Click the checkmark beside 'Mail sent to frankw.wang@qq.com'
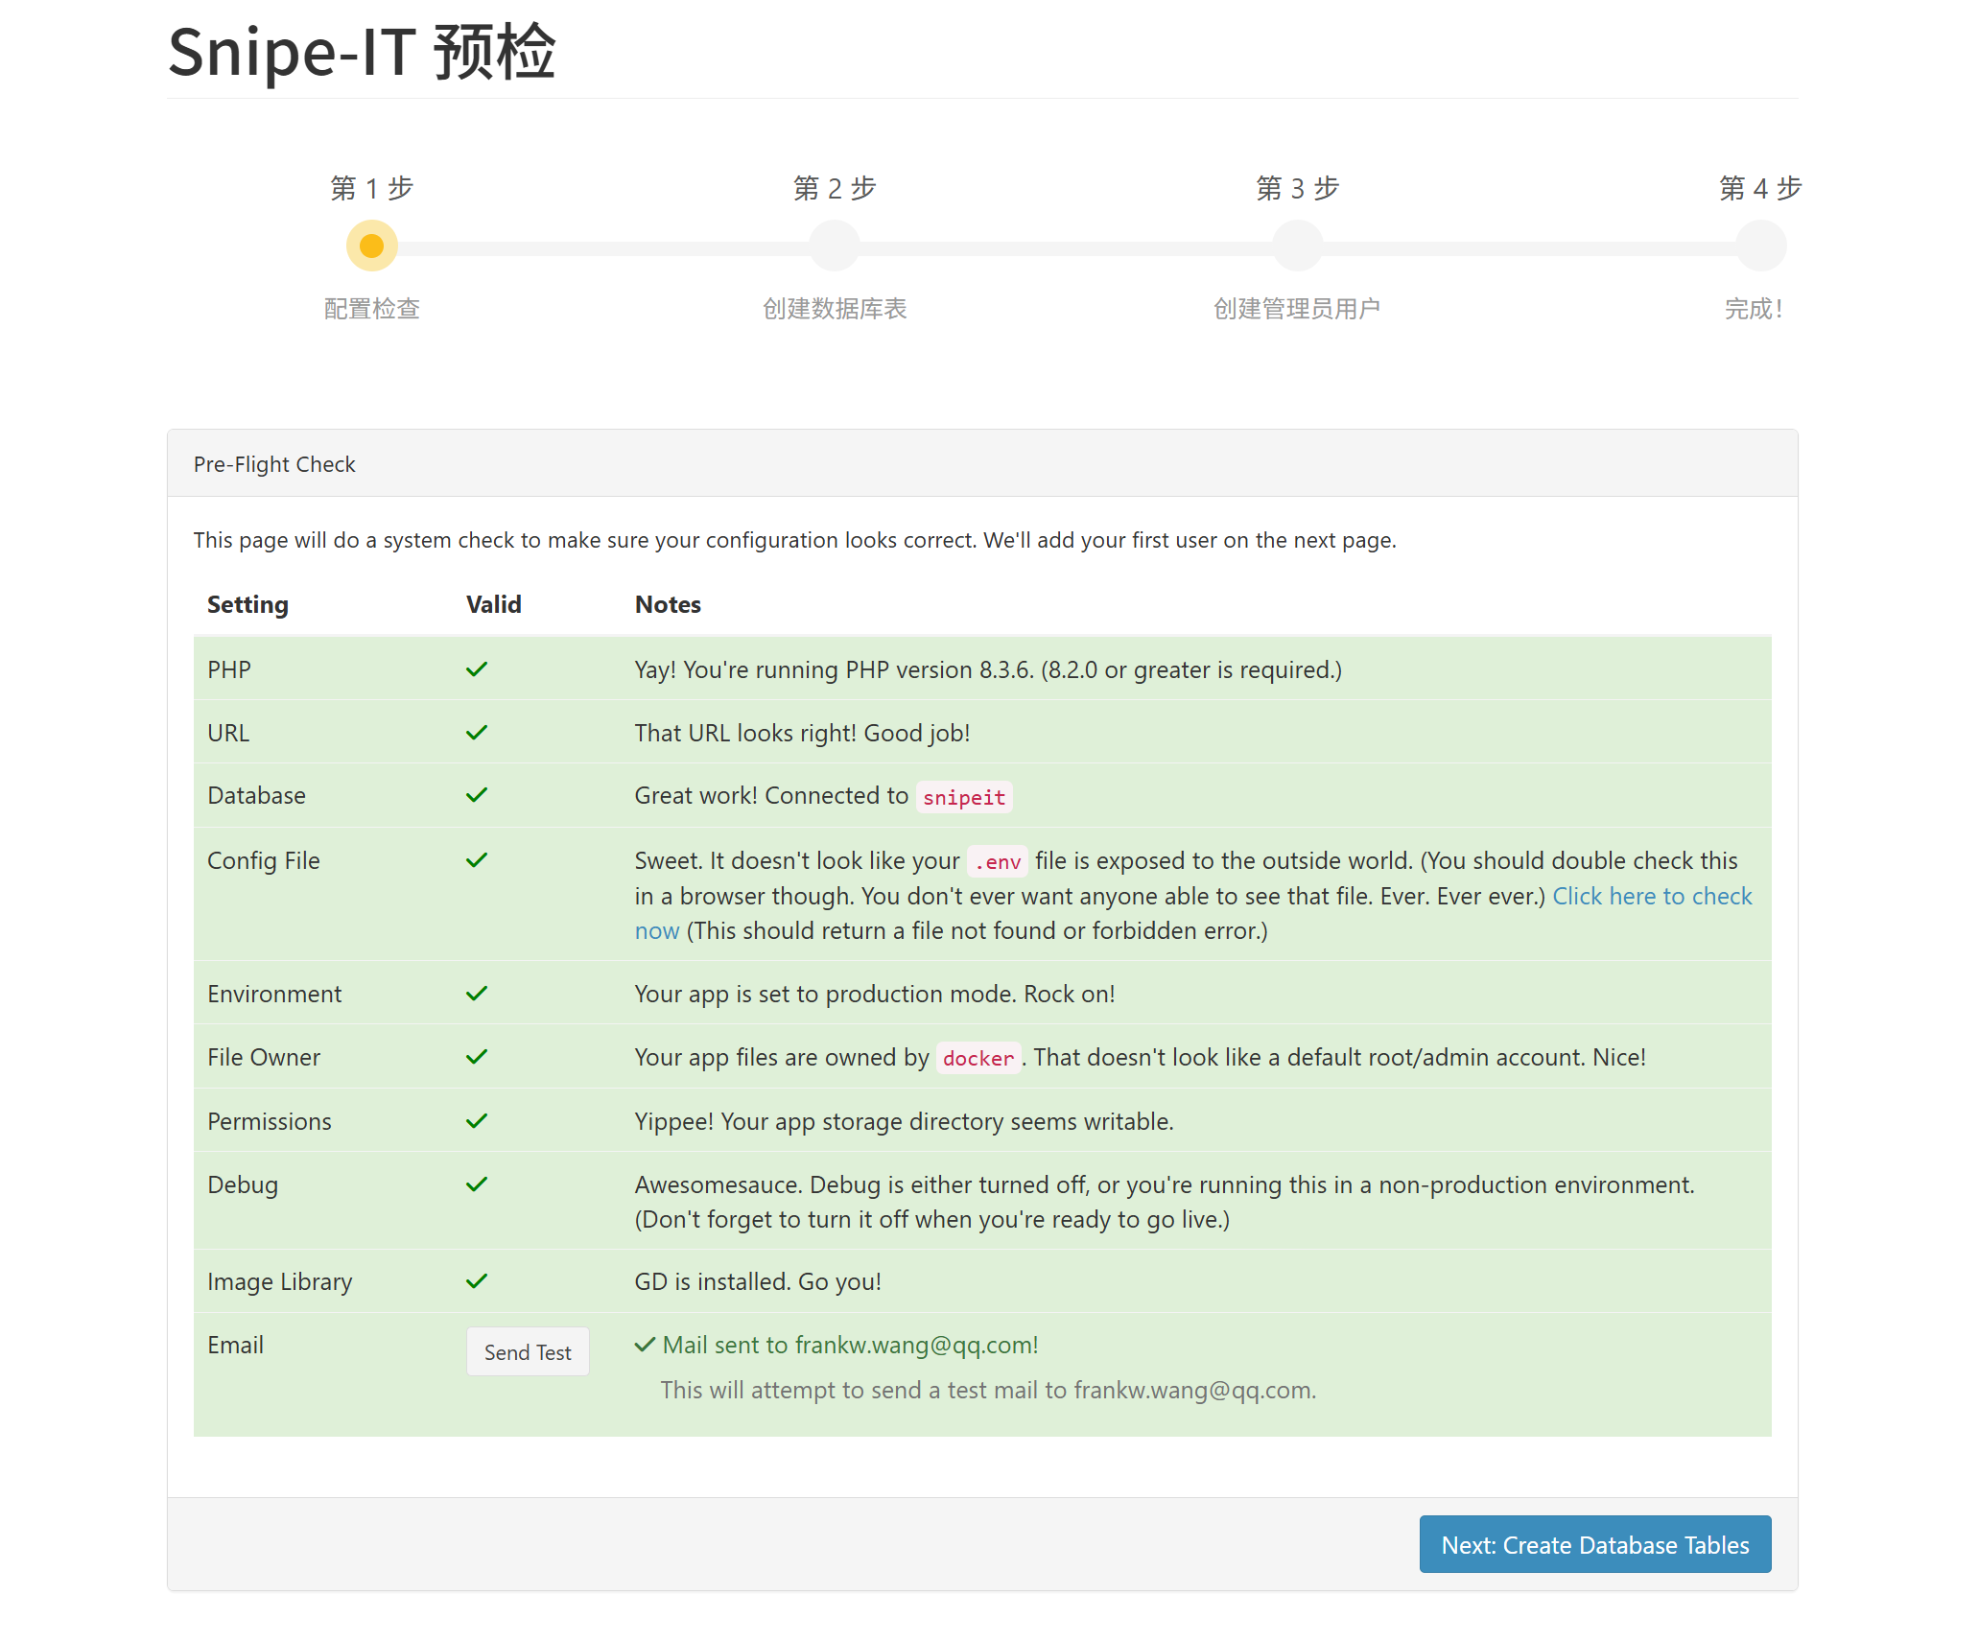Viewport: 1979px width, 1641px height. coord(644,1344)
